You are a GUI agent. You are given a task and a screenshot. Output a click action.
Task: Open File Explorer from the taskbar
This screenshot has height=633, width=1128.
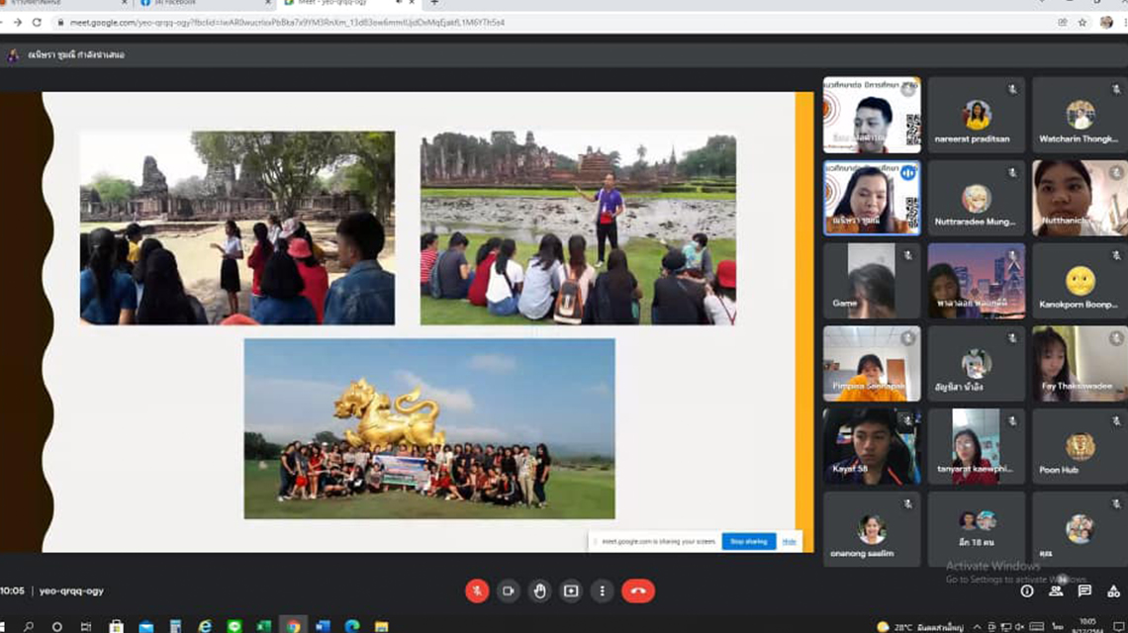click(x=382, y=626)
